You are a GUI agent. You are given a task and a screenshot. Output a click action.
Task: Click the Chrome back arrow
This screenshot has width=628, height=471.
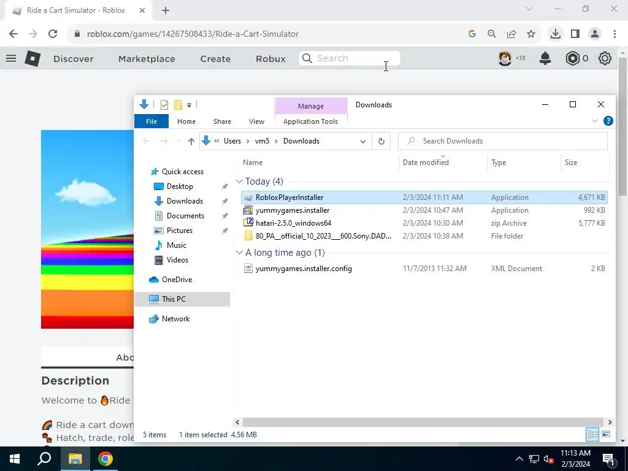coord(13,34)
